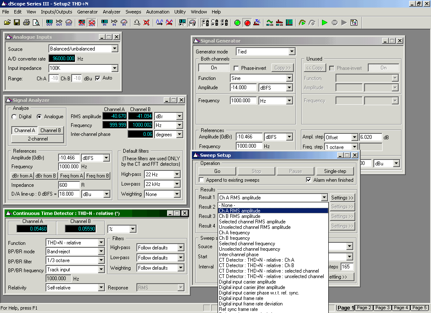Open the Source dropdown in Analogue Inputs
This screenshot has height=313, width=431.
point(114,49)
